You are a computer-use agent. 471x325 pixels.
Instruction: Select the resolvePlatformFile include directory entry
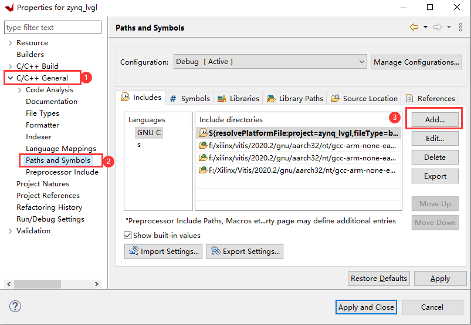click(299, 133)
